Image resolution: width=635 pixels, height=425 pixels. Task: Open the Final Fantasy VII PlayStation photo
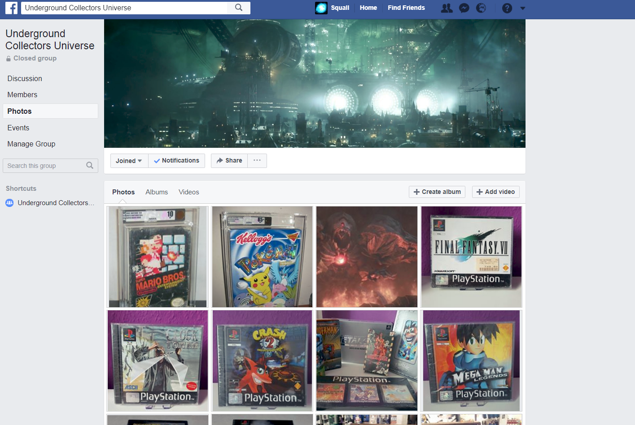tap(471, 257)
